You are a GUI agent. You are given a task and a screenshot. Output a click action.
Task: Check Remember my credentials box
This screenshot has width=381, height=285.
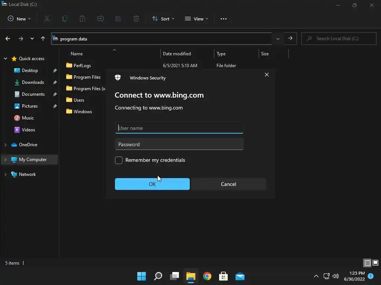point(119,160)
